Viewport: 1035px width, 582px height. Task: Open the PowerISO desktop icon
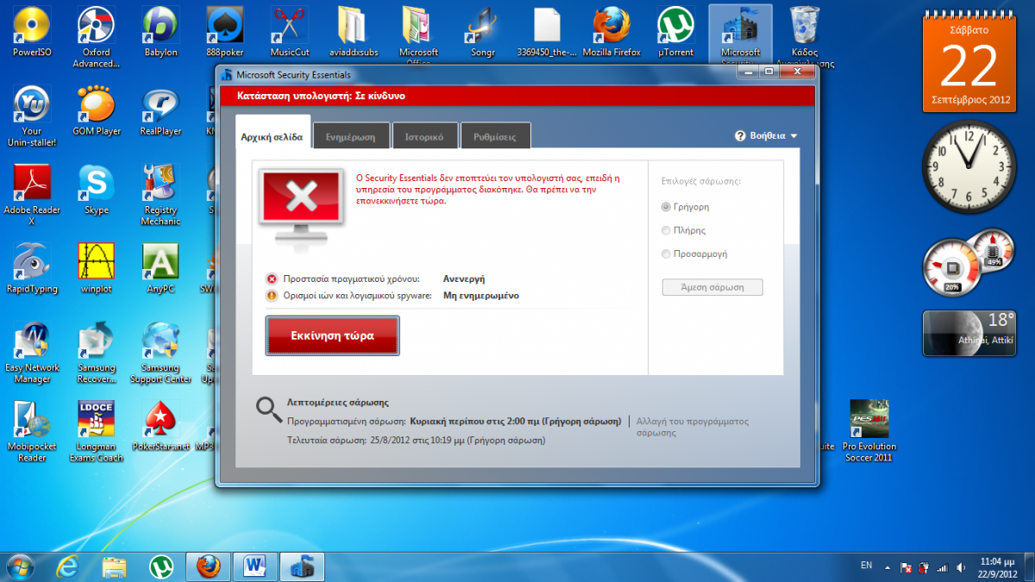pos(32,32)
